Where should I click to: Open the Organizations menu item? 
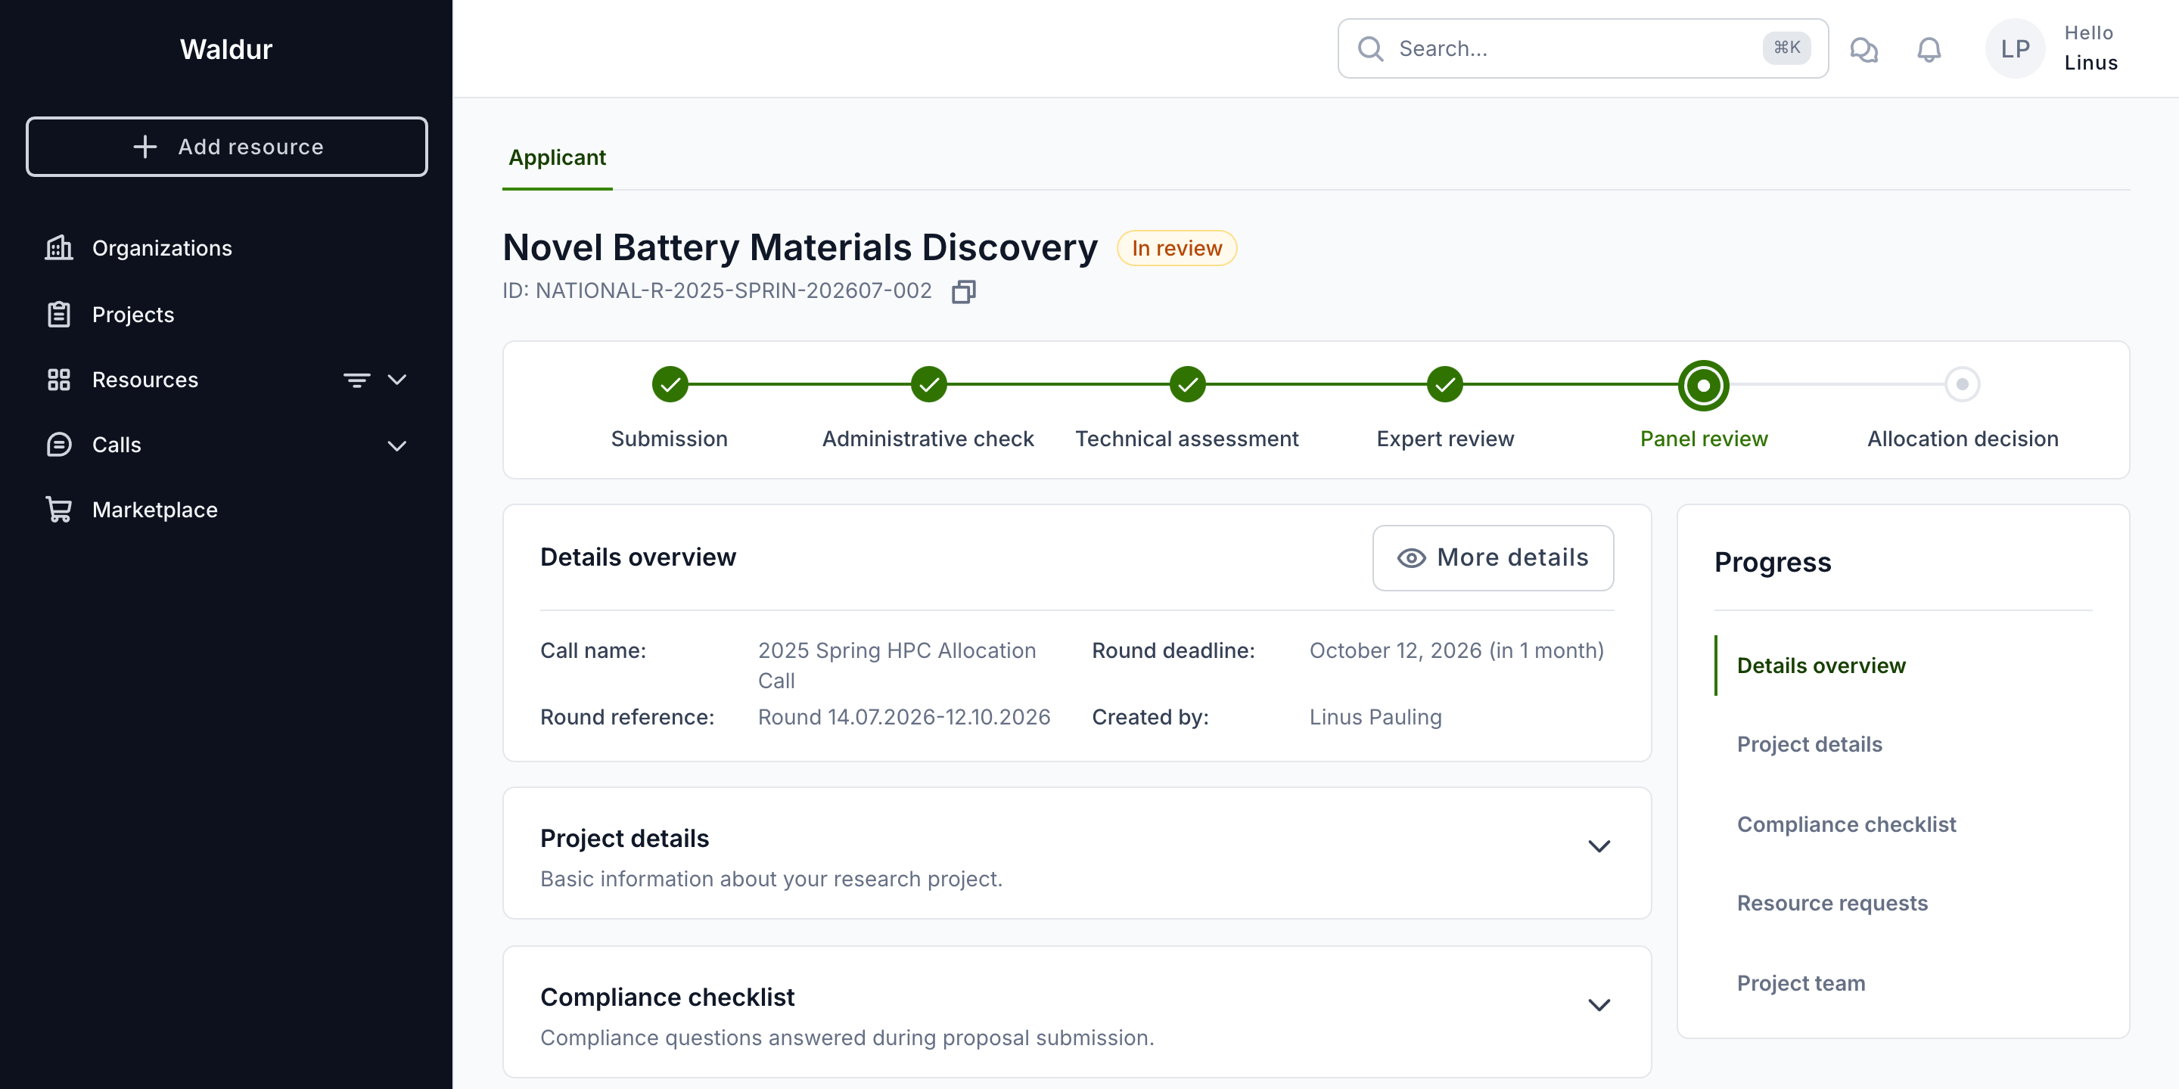pos(162,248)
